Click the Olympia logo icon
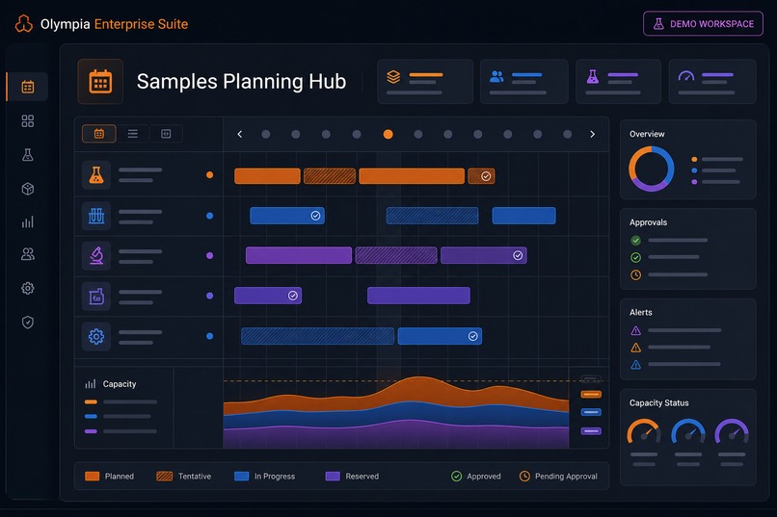777x517 pixels. coord(24,23)
